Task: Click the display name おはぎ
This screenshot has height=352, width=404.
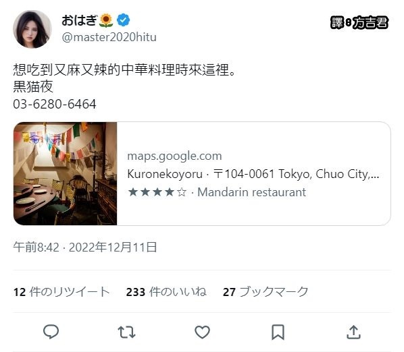Action: (79, 20)
